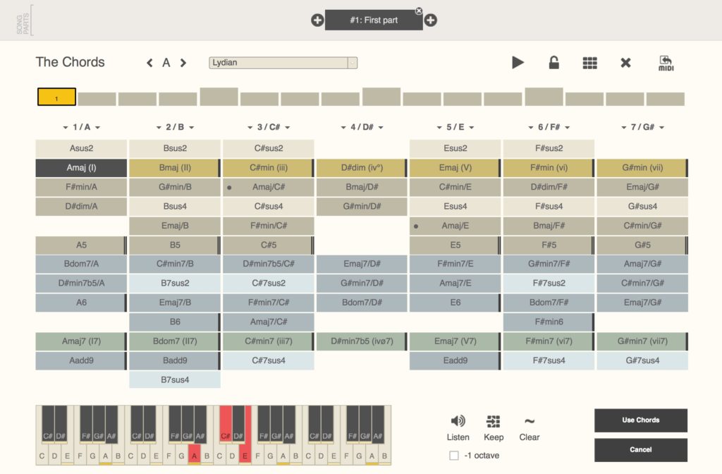Add a song part after First part
722x474 pixels.
[431, 20]
